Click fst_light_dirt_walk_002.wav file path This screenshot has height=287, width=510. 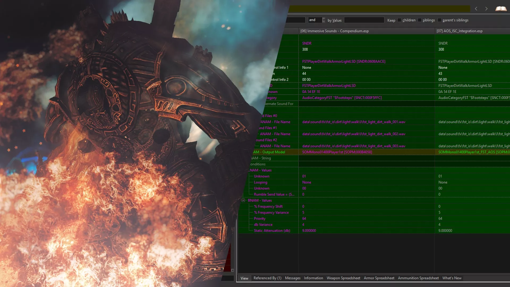coord(354,134)
